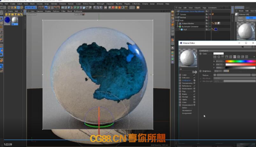Viewport: 256px width, 147px height.
Task: Click back arrow in Material Editor
Action: coord(243,47)
